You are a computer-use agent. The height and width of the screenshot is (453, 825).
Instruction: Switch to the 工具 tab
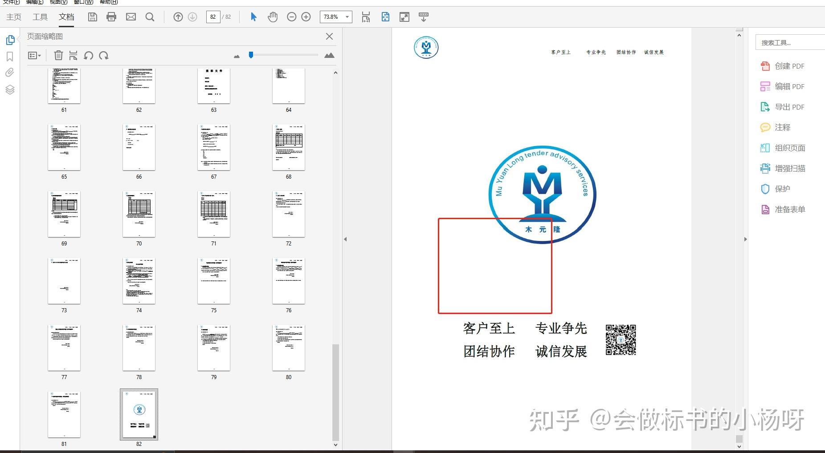click(40, 17)
